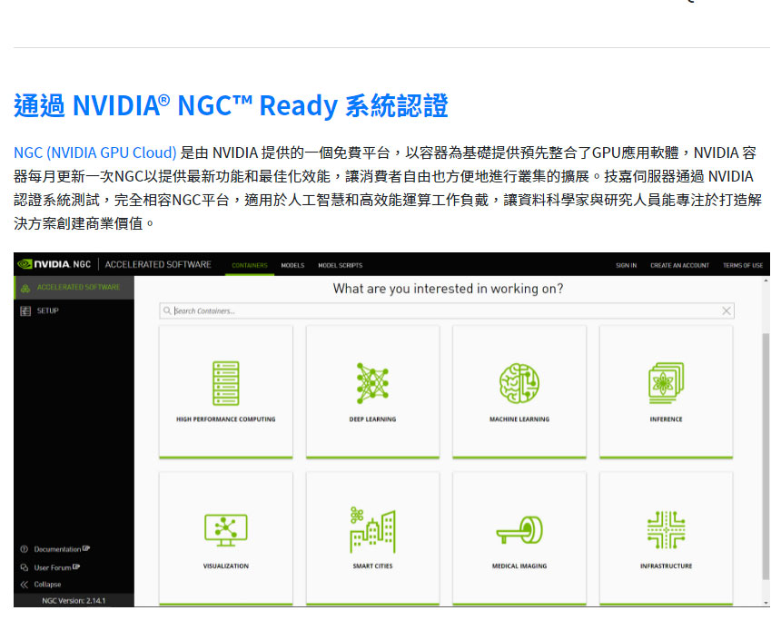Click the Setup sidebar icon
Image resolution: width=781 pixels, height=640 pixels.
[x=25, y=310]
